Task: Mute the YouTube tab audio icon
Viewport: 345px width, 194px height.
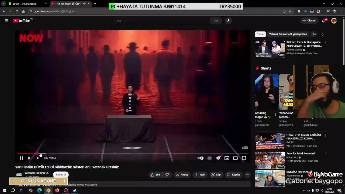Action: [x=84, y=4]
